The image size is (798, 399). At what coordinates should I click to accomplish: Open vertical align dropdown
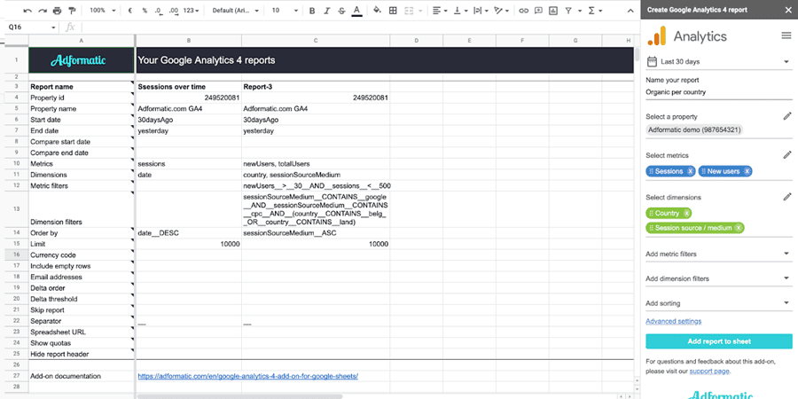pos(460,10)
